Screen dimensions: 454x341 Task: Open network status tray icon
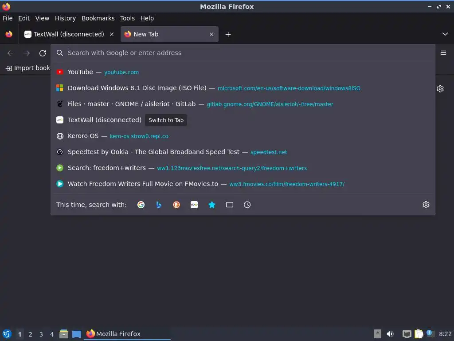pyautogui.click(x=407, y=334)
